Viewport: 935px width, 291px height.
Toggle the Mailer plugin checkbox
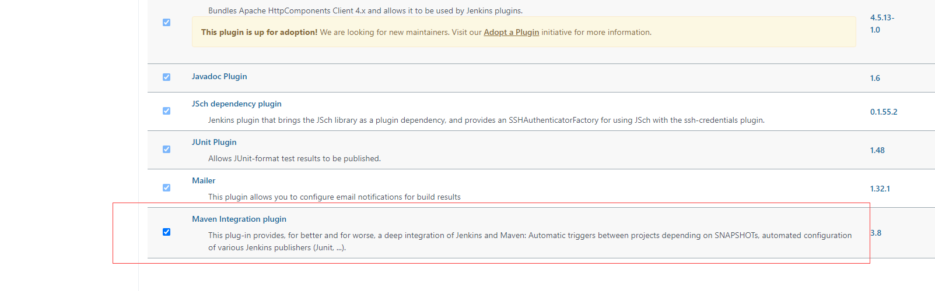point(166,187)
